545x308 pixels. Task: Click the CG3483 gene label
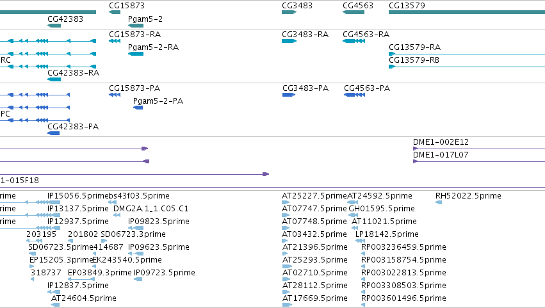(x=297, y=6)
